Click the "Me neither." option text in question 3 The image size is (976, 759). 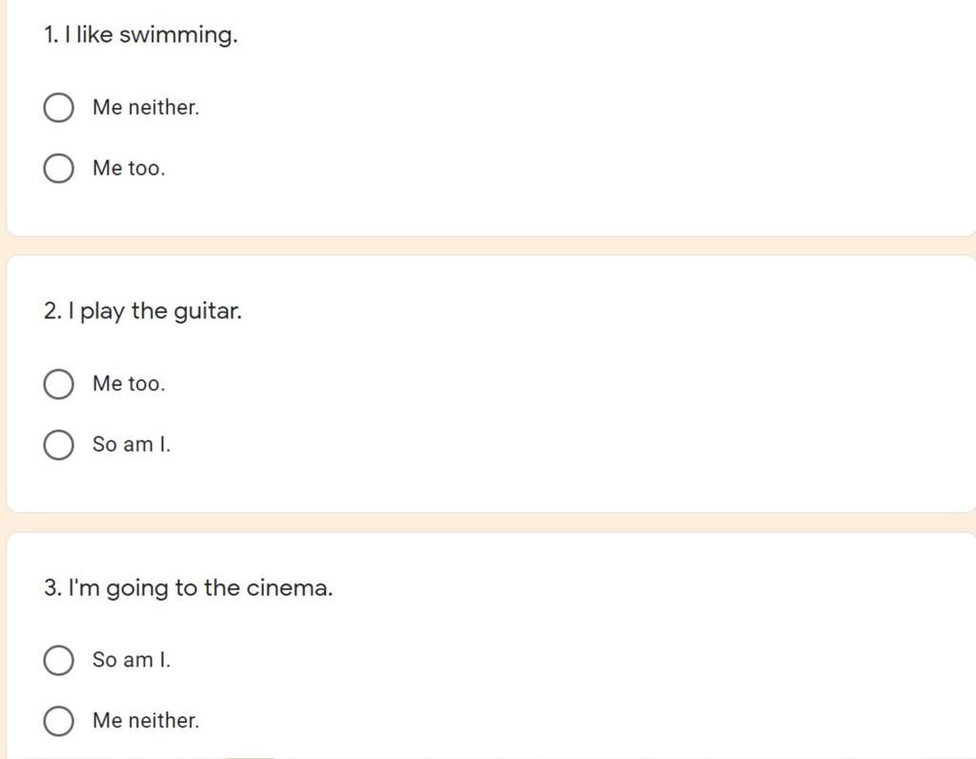click(x=146, y=721)
